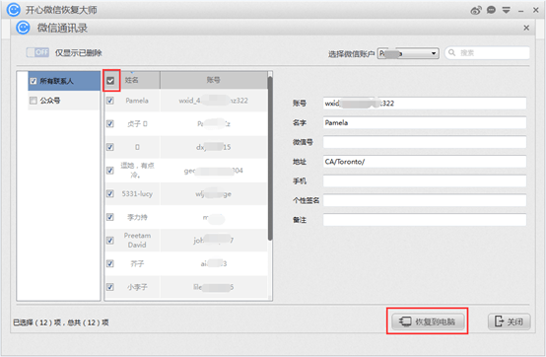Select the 小李子 contact name
Screen dimensions: 546x357
click(x=137, y=287)
